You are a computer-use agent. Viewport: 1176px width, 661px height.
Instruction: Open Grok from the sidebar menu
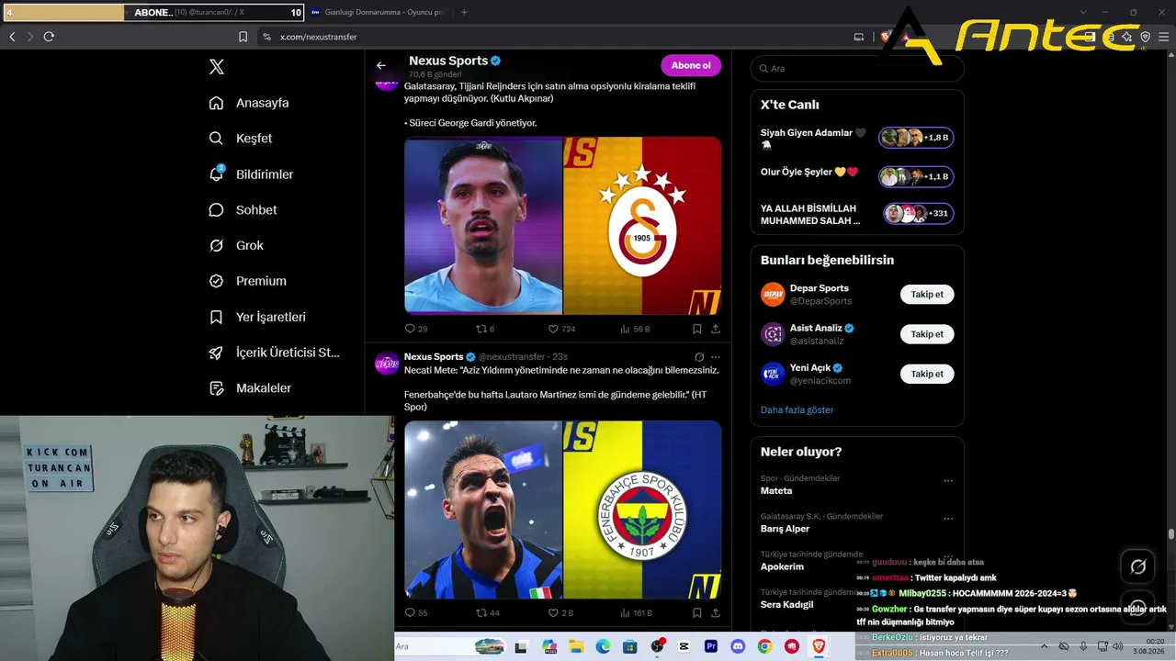click(x=236, y=246)
